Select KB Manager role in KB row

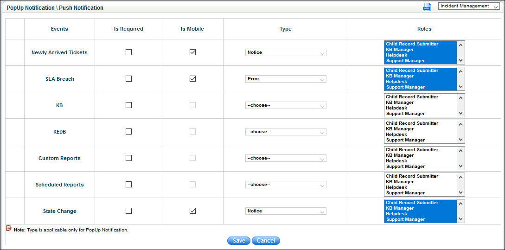click(421, 103)
